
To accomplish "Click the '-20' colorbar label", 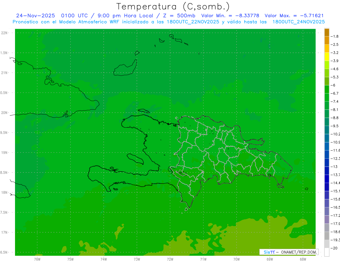I will [x=334, y=248].
